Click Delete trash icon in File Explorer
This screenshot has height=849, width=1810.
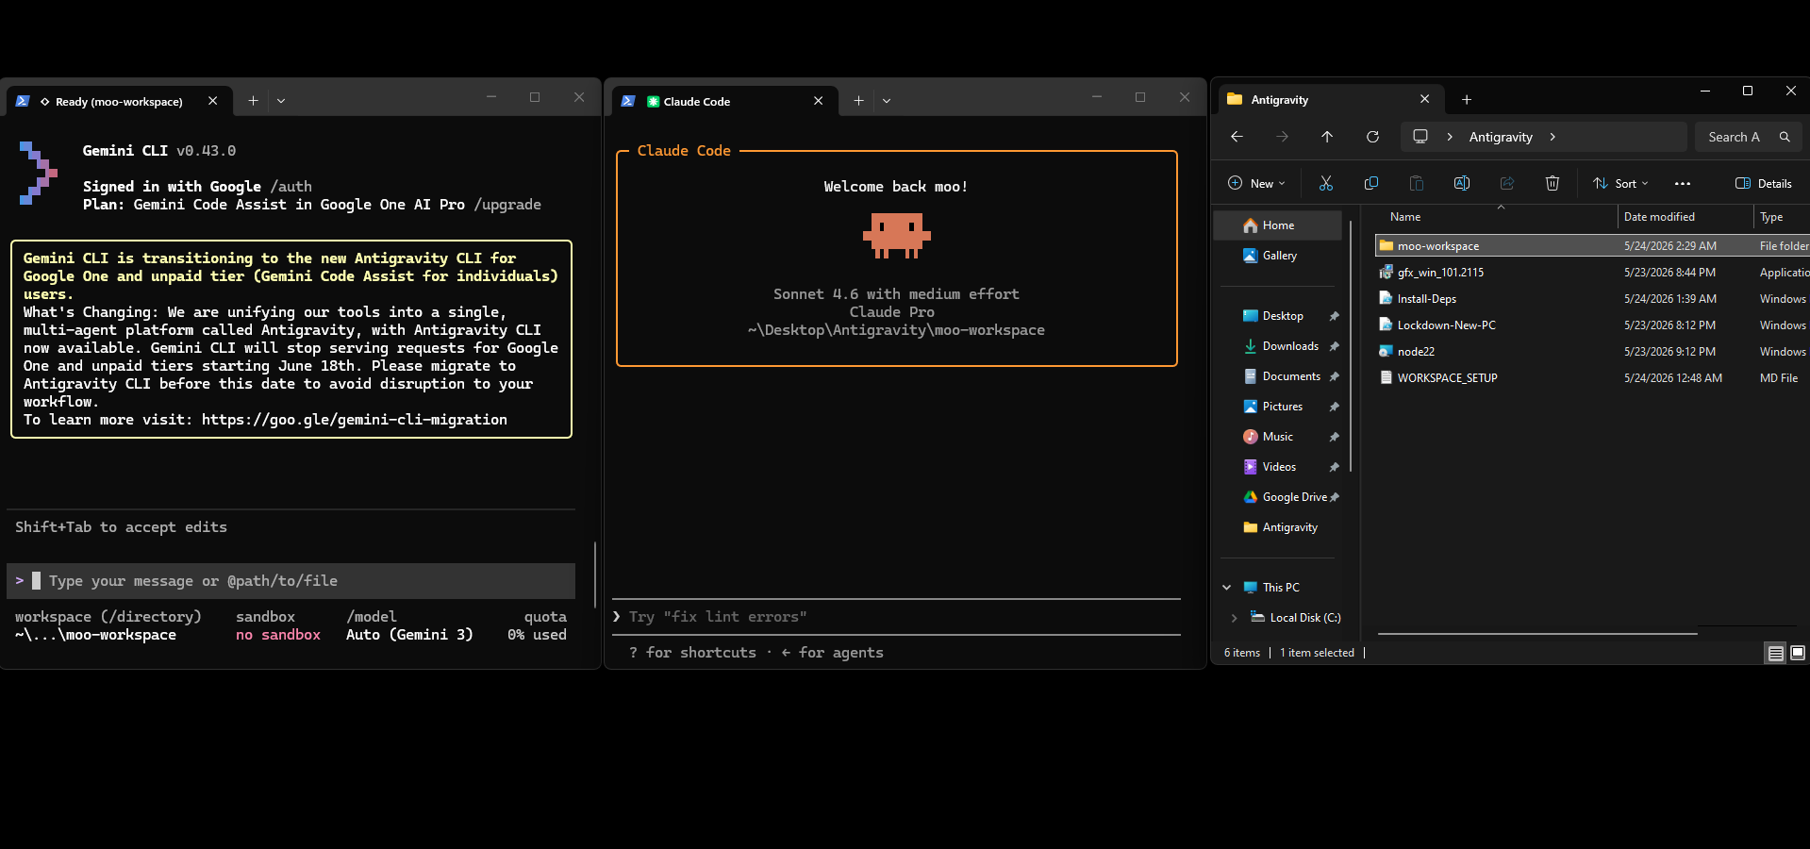click(1552, 183)
